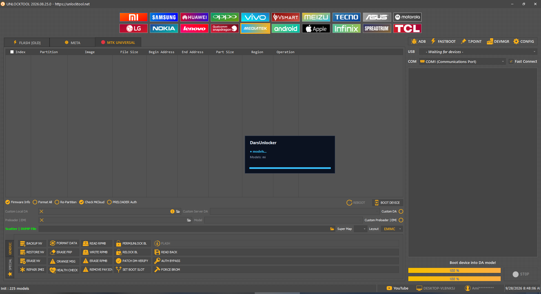Click the BOOT DEVICE button
The height and width of the screenshot is (294, 541).
coord(387,203)
